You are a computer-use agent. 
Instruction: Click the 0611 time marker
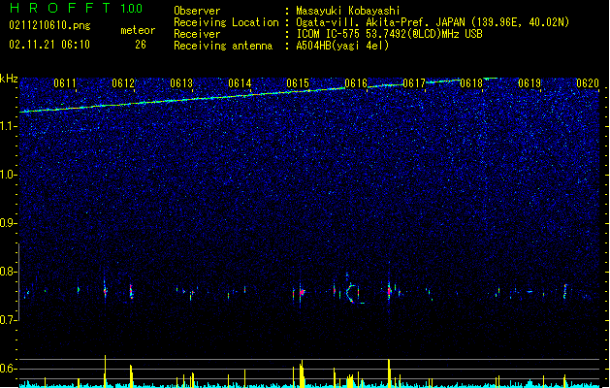pos(65,83)
